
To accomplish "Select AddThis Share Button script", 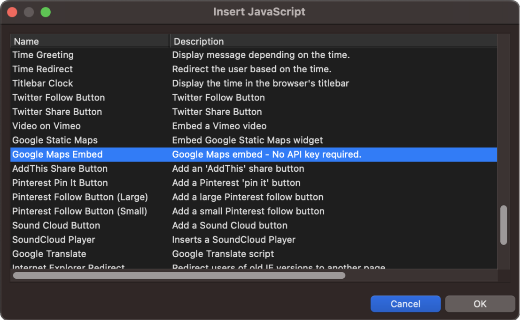I will pos(60,168).
